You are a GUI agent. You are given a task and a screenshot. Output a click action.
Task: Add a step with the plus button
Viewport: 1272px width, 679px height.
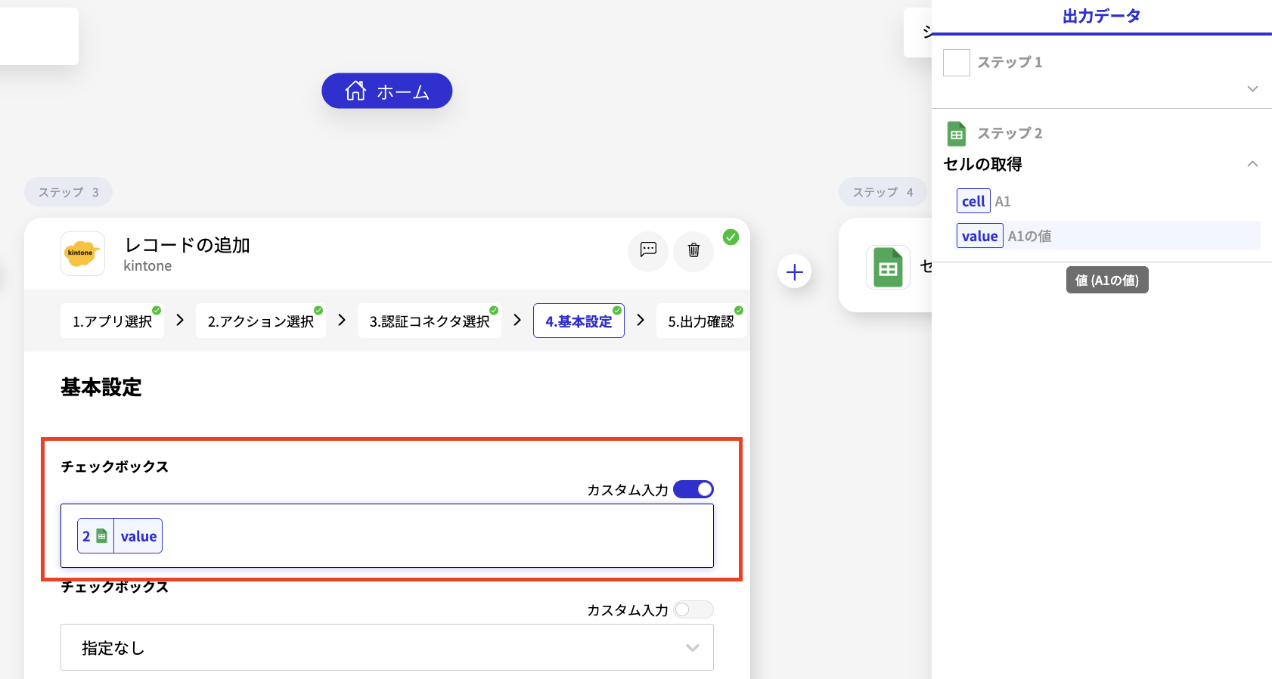[x=794, y=271]
